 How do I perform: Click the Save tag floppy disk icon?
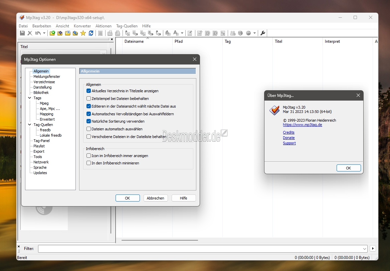coord(22,33)
